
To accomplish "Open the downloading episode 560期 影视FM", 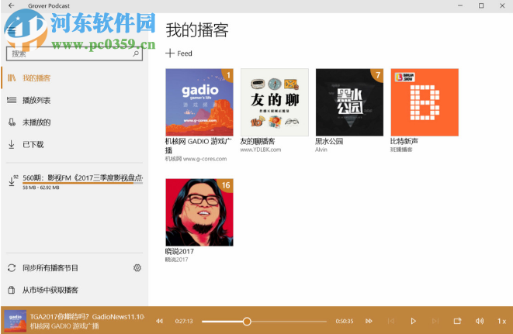I will (x=83, y=177).
